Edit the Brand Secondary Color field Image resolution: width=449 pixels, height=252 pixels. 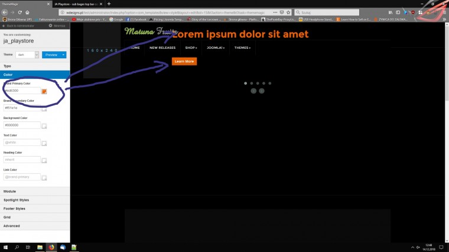tap(22, 108)
